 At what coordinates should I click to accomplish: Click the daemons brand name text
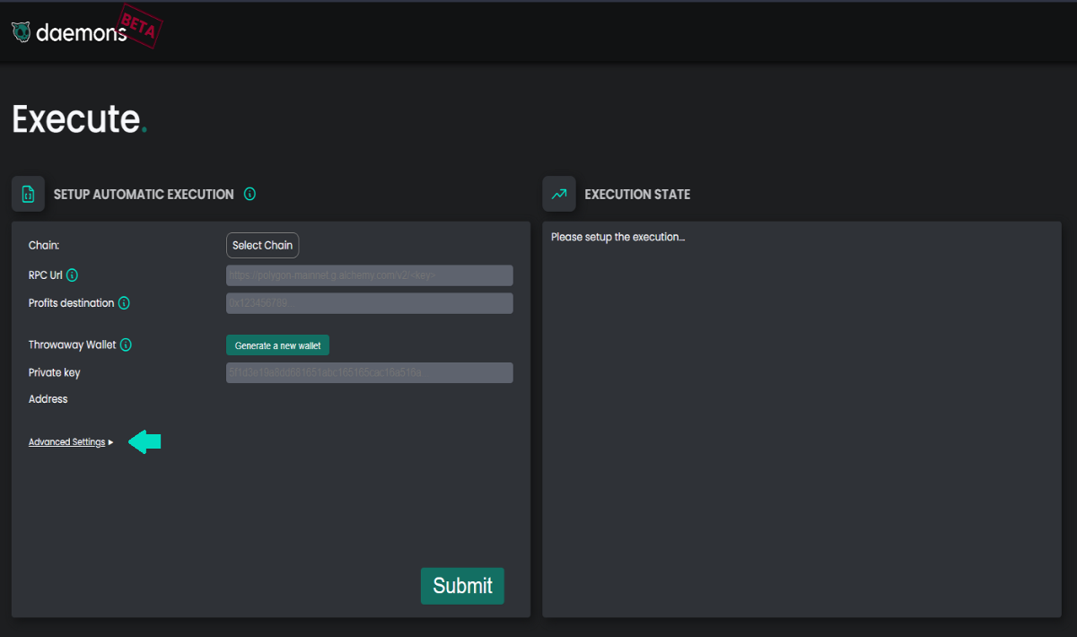pyautogui.click(x=82, y=33)
